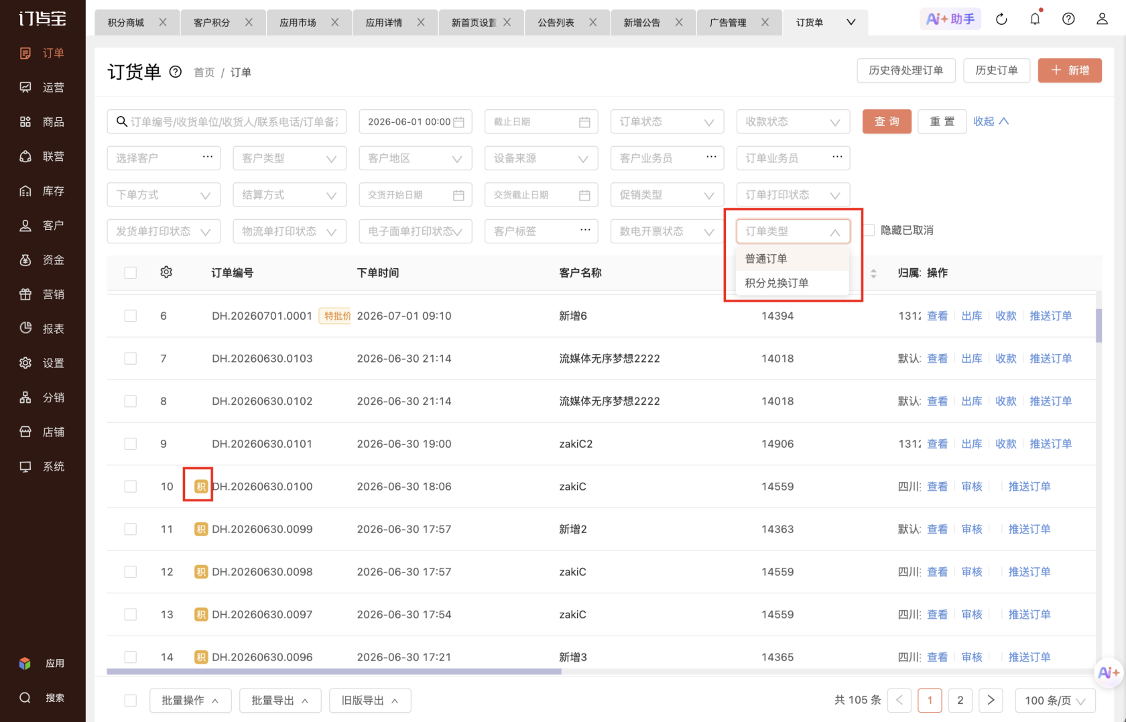Click the order search input field

pos(227,121)
